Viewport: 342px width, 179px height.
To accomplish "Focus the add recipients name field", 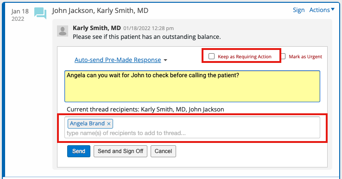I will (x=192, y=133).
